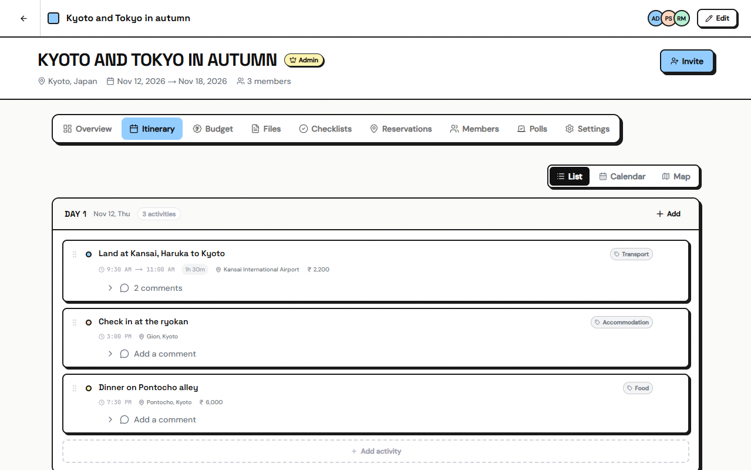Open the Budget tab

[x=213, y=129]
